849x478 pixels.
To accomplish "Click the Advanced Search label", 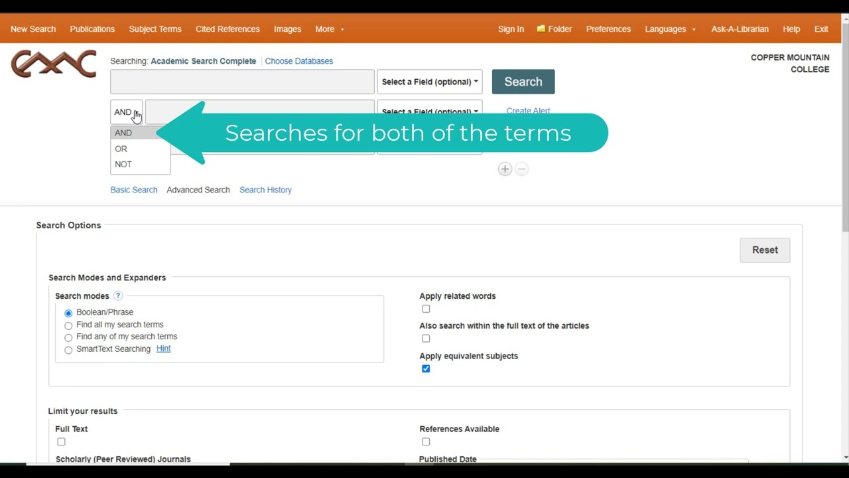I will coord(198,190).
